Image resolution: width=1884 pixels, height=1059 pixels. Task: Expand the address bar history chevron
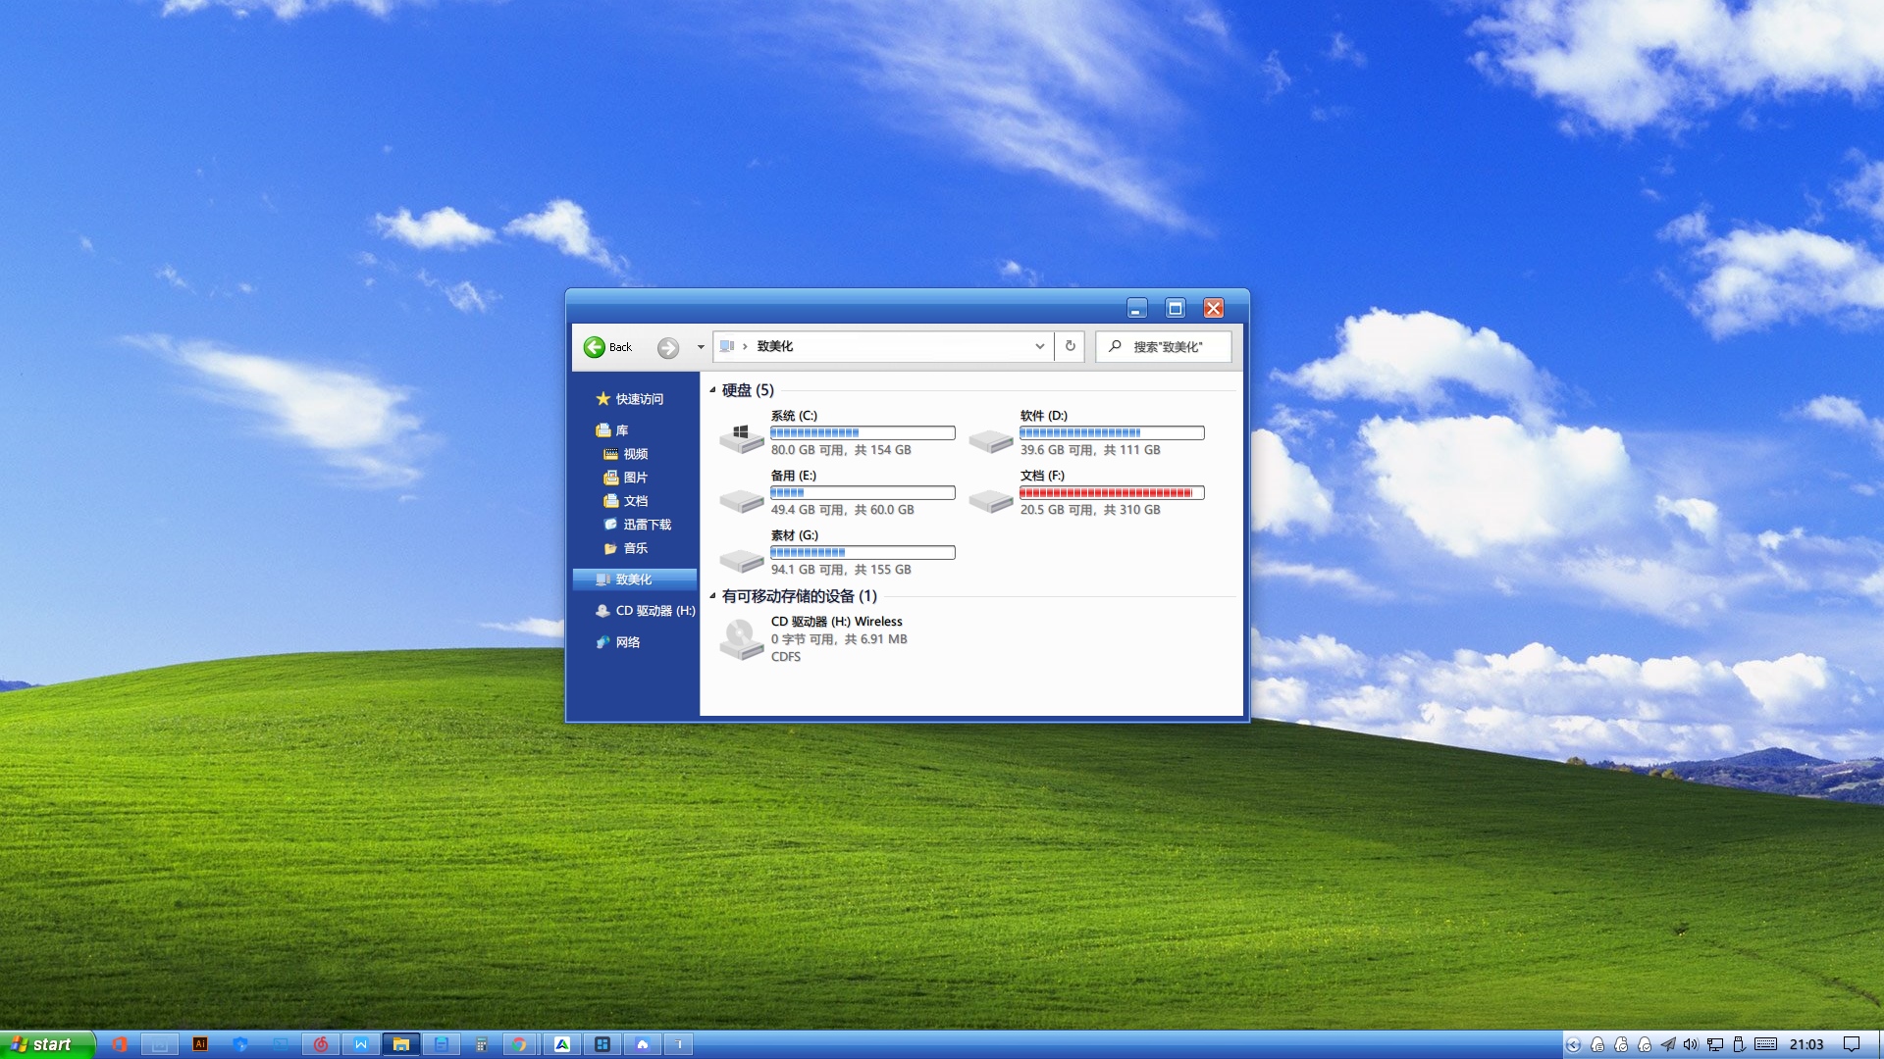(x=1040, y=346)
